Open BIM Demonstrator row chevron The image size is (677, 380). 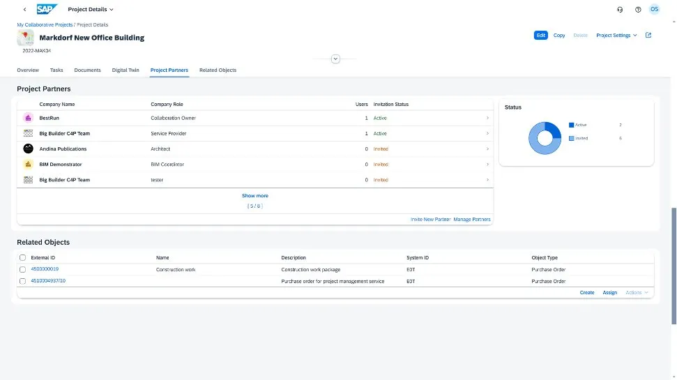coord(487,164)
